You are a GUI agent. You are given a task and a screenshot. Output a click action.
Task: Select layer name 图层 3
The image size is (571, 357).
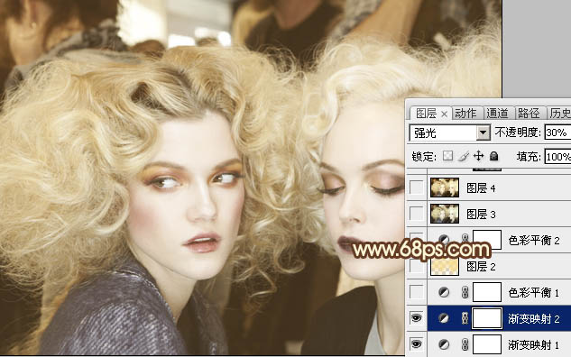pos(481,215)
